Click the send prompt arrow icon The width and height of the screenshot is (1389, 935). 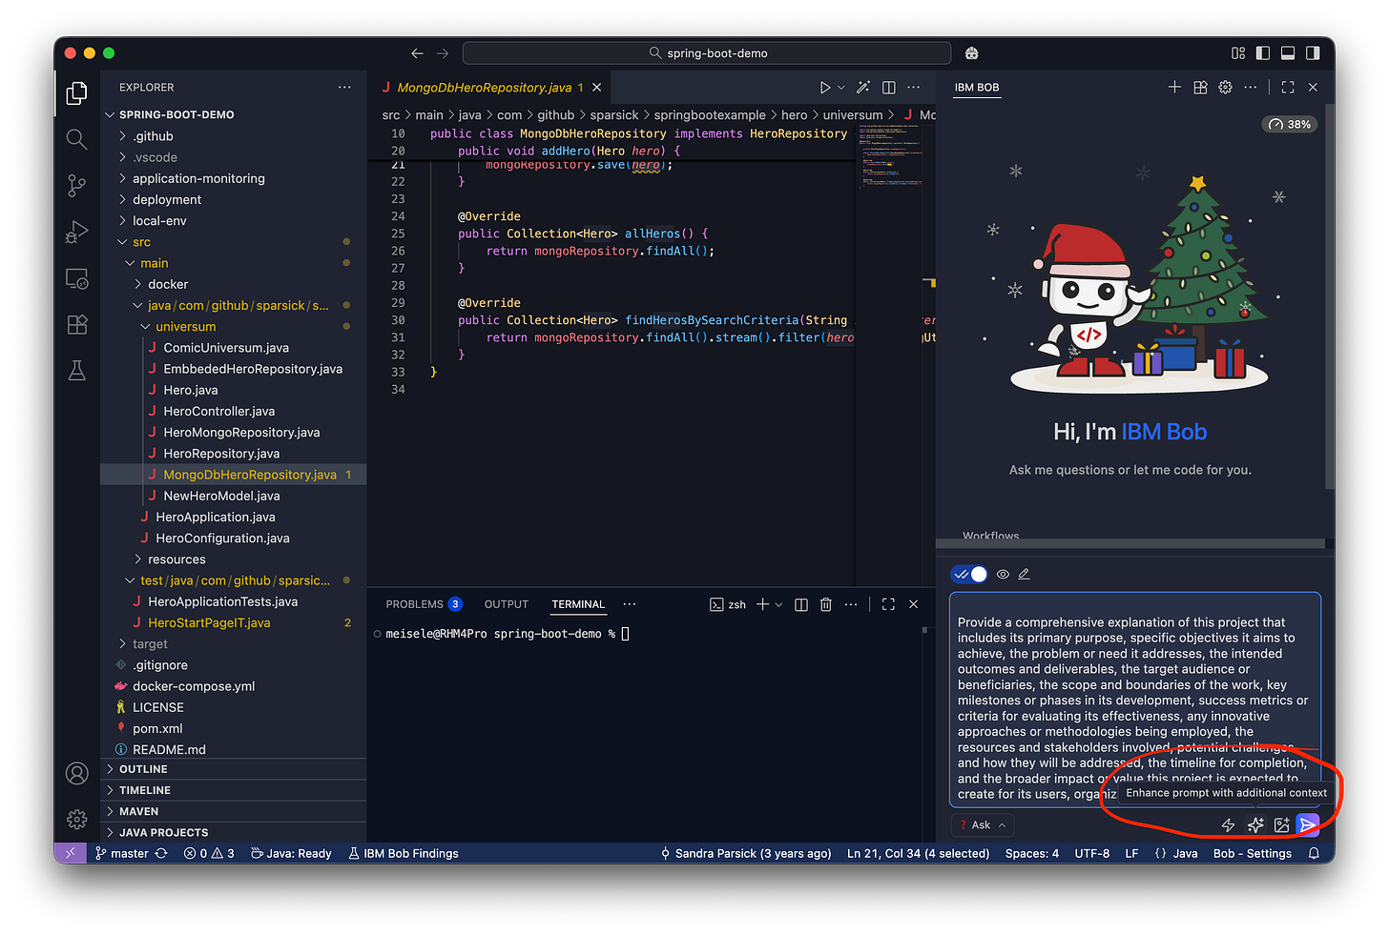tap(1307, 825)
